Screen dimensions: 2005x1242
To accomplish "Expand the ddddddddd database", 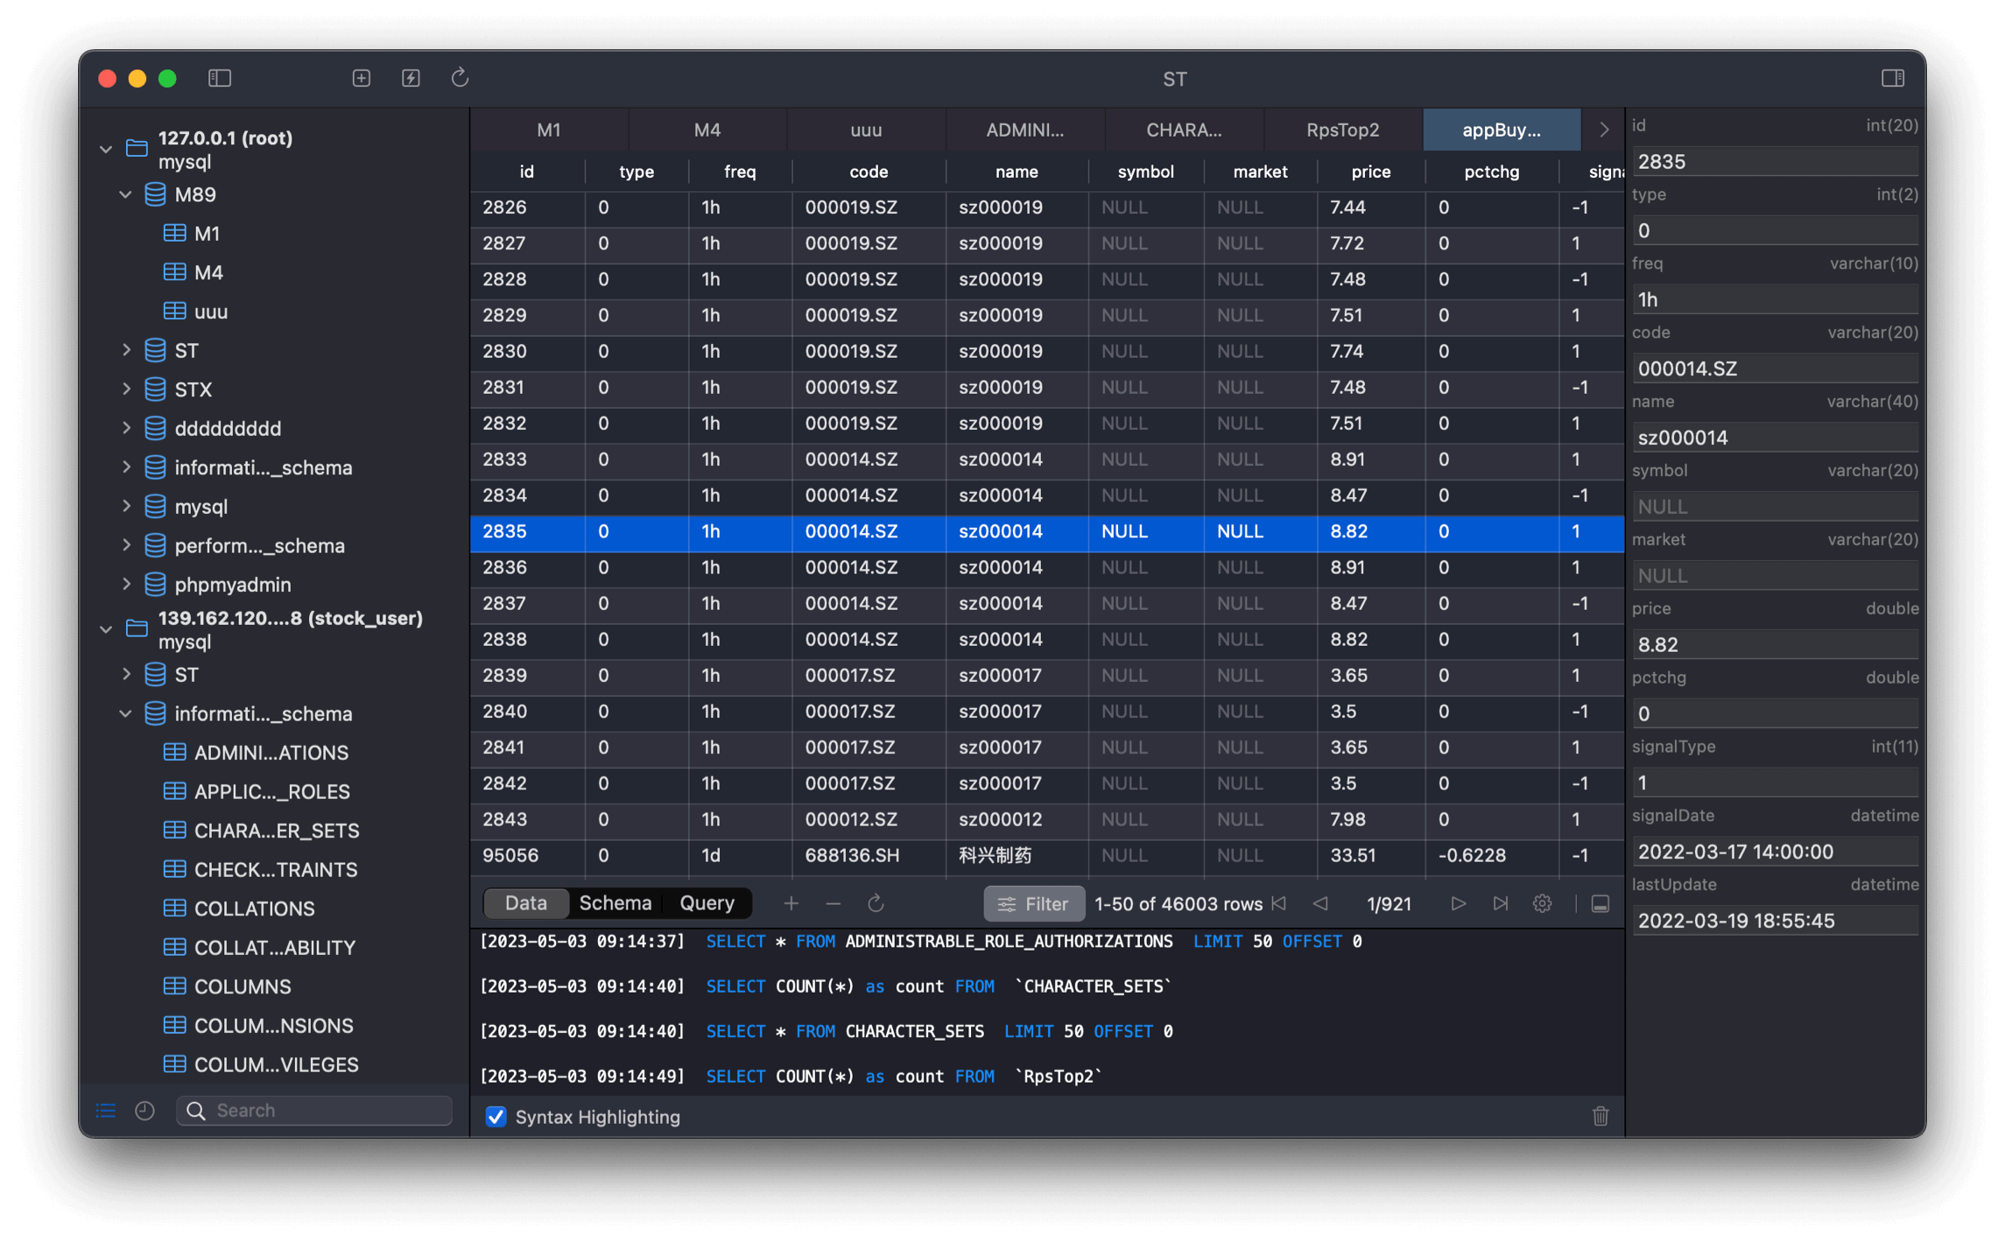I will point(126,428).
